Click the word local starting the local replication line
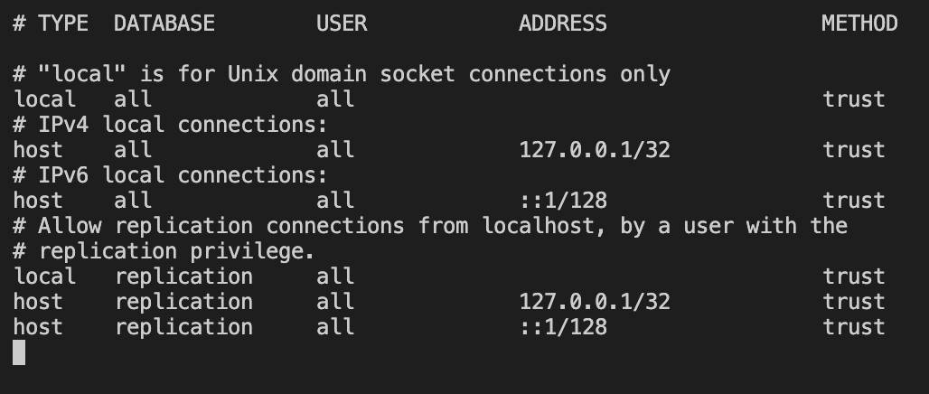The height and width of the screenshot is (394, 929). click(44, 277)
